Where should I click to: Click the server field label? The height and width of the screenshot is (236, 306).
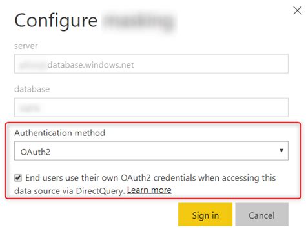coord(26,46)
